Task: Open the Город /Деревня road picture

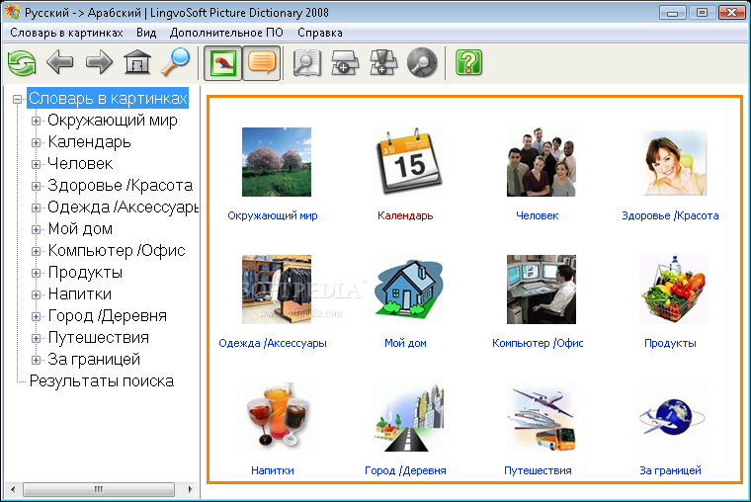Action: [x=408, y=417]
